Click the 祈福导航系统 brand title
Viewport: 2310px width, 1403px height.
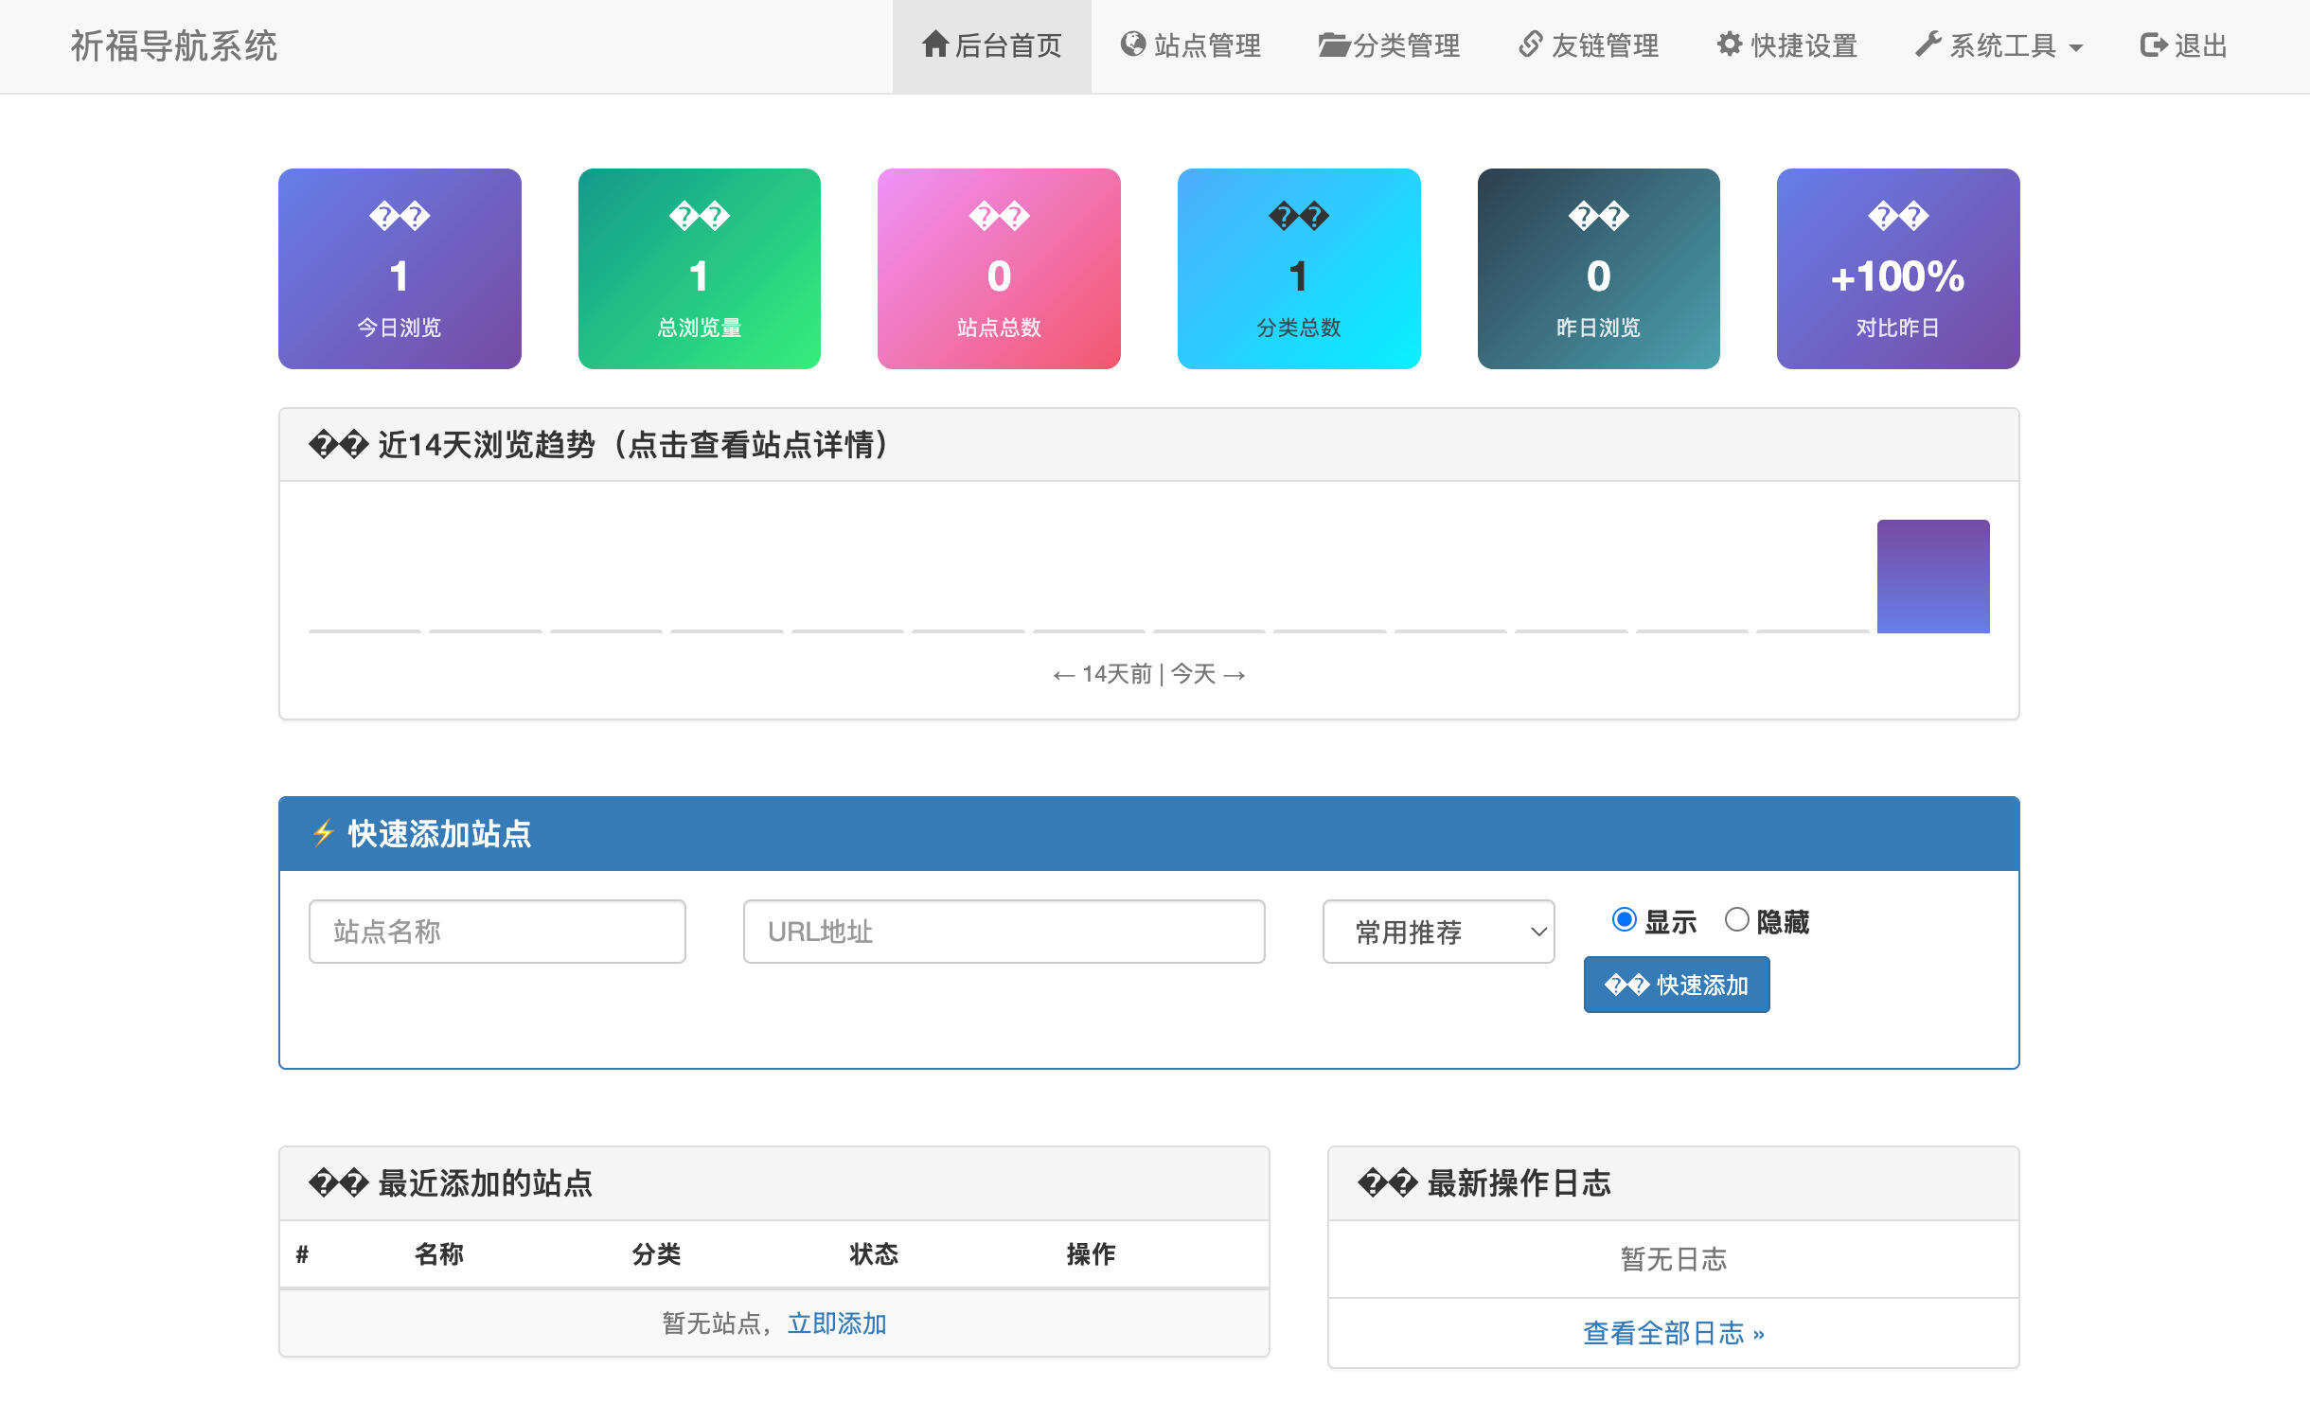[174, 45]
